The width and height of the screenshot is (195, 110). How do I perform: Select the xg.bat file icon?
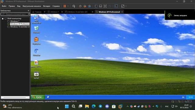tap(36, 75)
